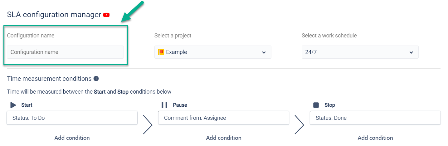Add condition under Pause

click(x=224, y=138)
